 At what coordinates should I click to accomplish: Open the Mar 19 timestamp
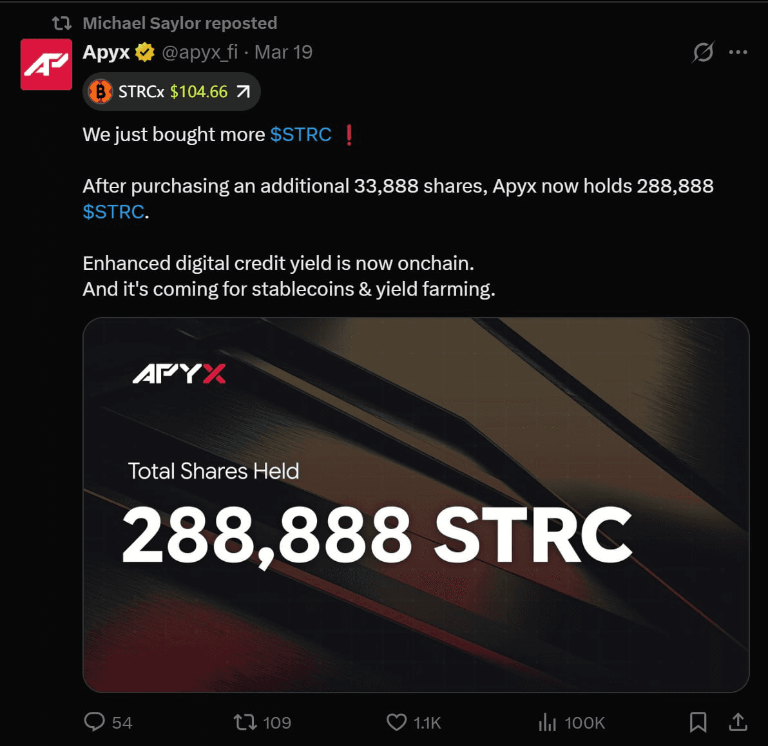coord(283,52)
